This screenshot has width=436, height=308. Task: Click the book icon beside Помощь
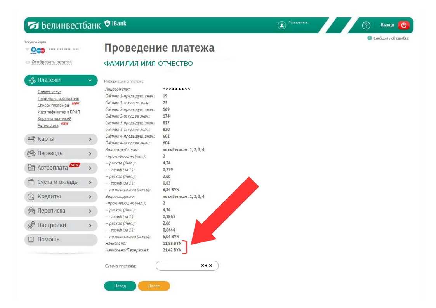point(31,240)
